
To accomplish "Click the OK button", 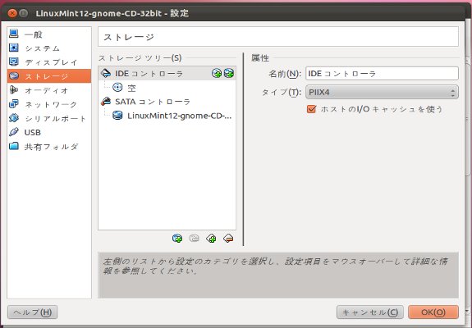I will (x=433, y=312).
